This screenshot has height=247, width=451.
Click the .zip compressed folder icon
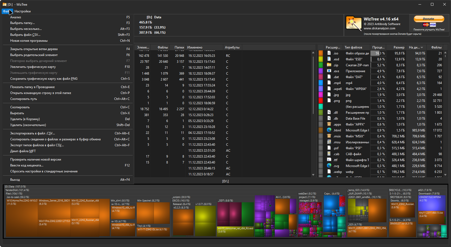[329, 65]
